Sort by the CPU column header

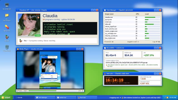(x=137, y=14)
